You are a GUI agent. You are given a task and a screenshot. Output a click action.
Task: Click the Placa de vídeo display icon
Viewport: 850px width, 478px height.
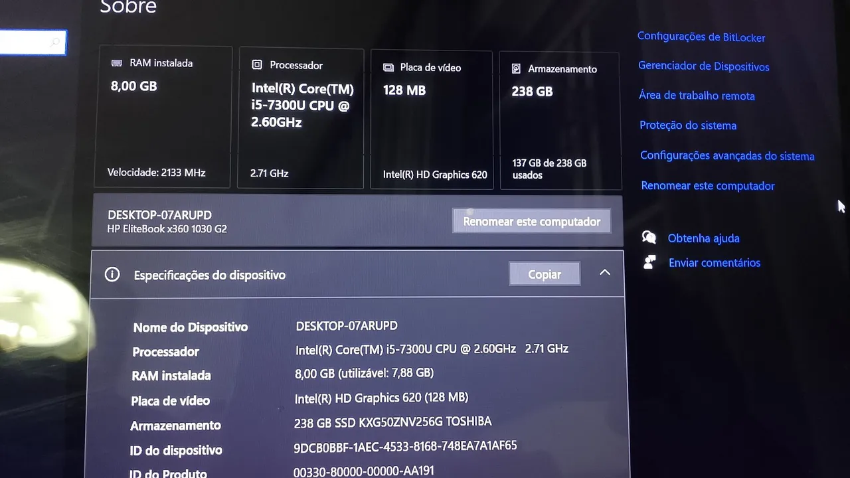(x=388, y=67)
